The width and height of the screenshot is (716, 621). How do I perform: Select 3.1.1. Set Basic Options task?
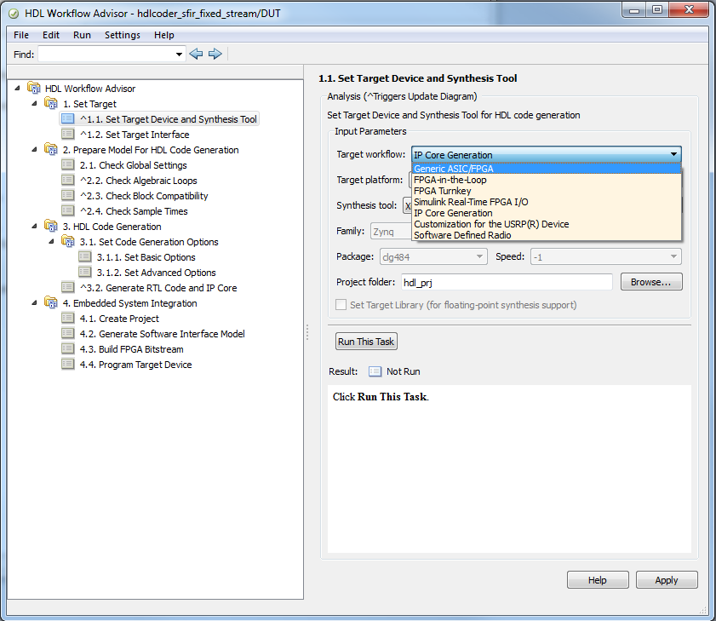pyautogui.click(x=146, y=257)
